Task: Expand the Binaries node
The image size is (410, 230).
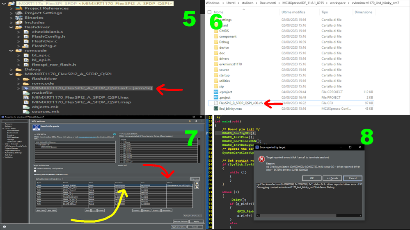Action: (x=11, y=18)
